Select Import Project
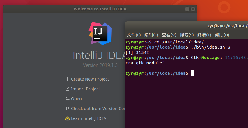Image resolution: width=248 pixels, height=128 pixels. [85, 89]
